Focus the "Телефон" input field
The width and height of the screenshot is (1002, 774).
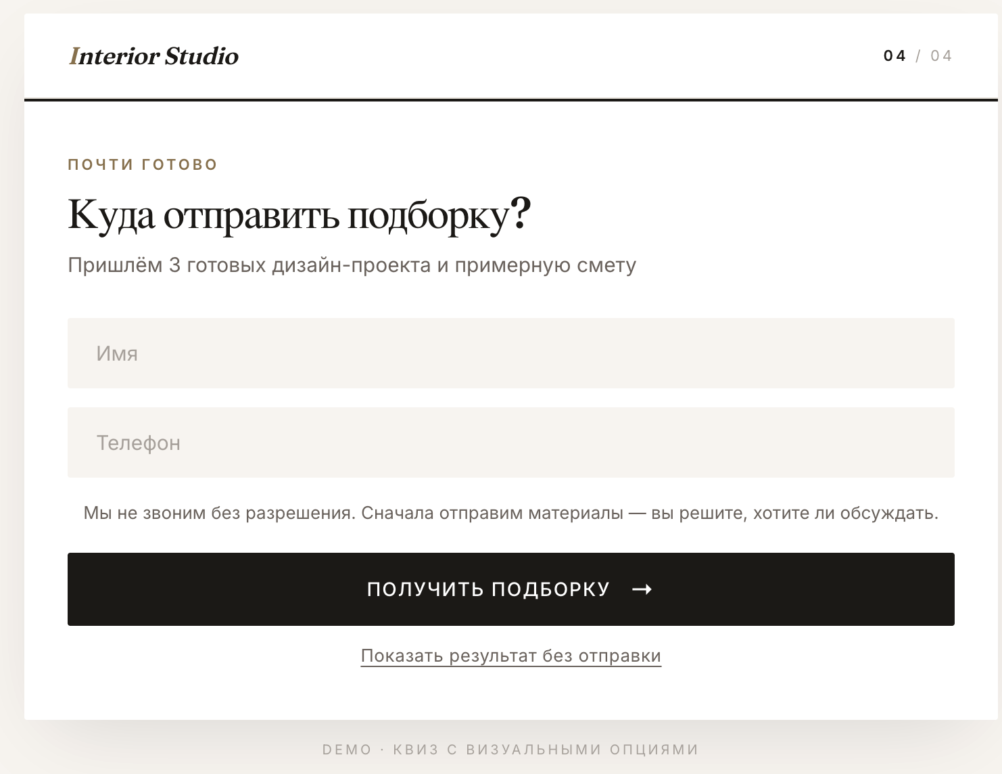pyautogui.click(x=510, y=442)
